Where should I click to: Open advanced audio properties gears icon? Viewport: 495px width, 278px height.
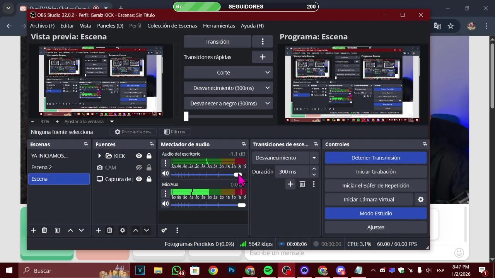tap(164, 230)
